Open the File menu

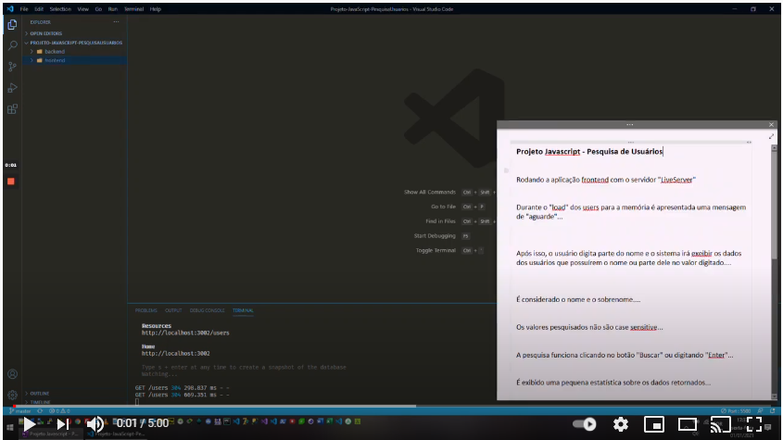pyautogui.click(x=24, y=9)
